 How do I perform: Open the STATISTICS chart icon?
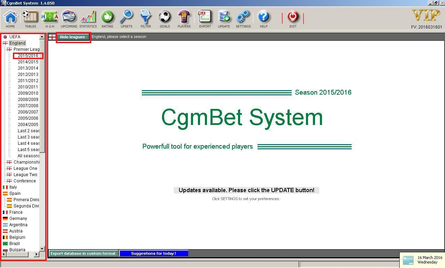tap(88, 19)
